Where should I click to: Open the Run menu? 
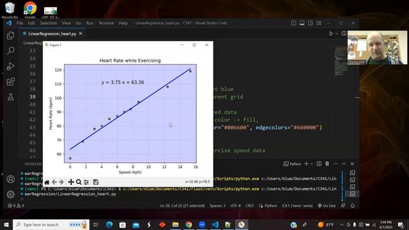point(89,23)
